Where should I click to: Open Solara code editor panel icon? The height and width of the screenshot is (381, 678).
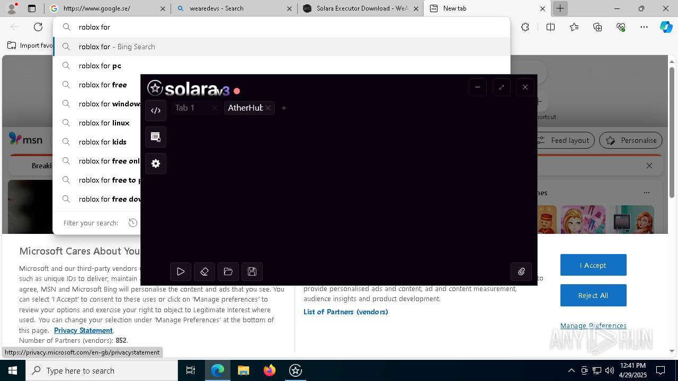(x=156, y=111)
